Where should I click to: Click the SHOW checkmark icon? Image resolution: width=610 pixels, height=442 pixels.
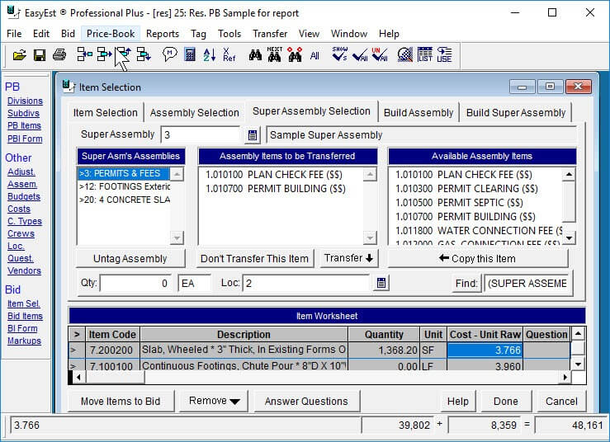[x=339, y=54]
